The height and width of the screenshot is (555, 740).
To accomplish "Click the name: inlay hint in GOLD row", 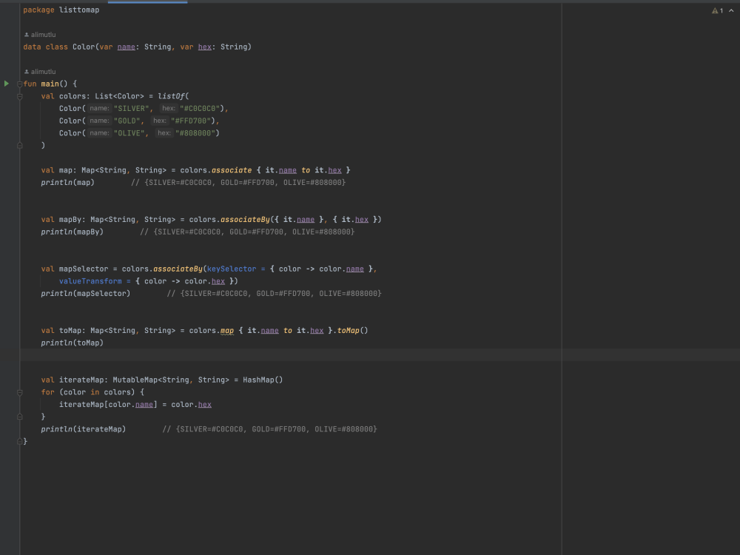I will 99,121.
